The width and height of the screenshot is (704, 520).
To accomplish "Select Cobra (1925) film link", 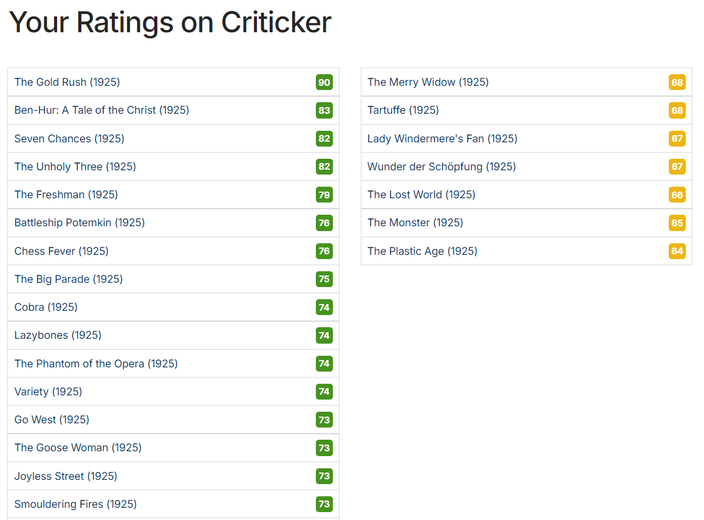I will click(x=46, y=307).
